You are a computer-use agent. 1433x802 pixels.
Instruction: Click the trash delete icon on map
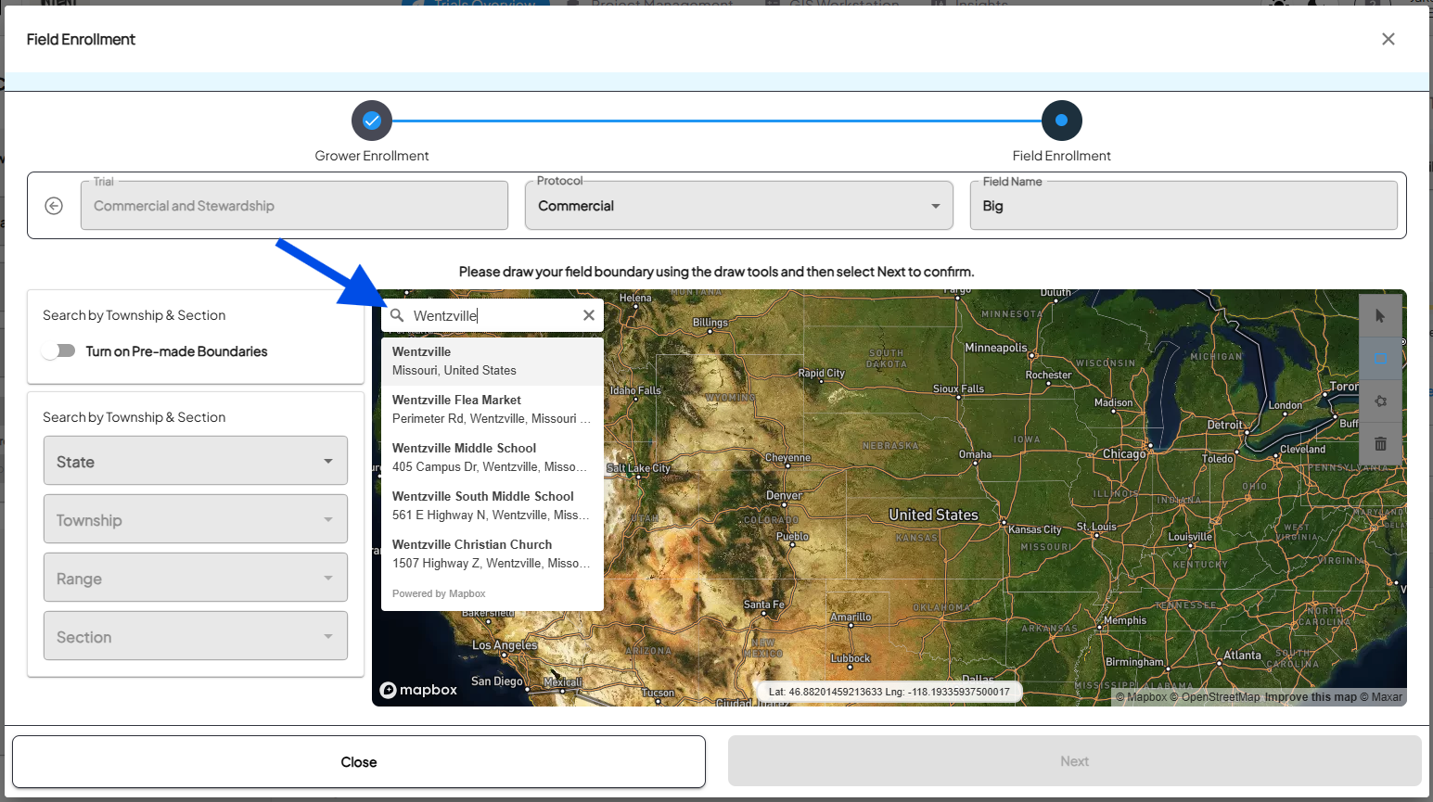tap(1380, 444)
